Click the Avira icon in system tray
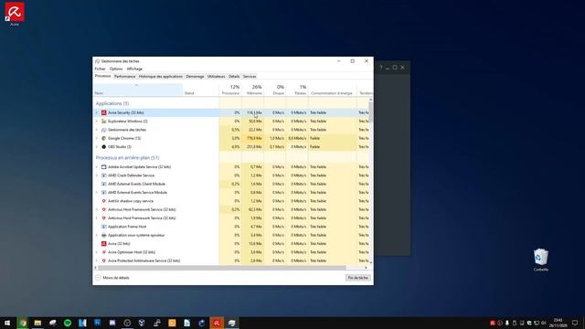This screenshot has height=329, width=585. coord(493,323)
